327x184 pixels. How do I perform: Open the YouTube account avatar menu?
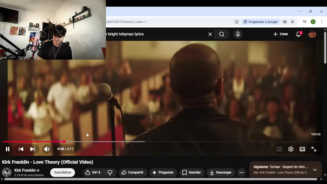(x=312, y=34)
